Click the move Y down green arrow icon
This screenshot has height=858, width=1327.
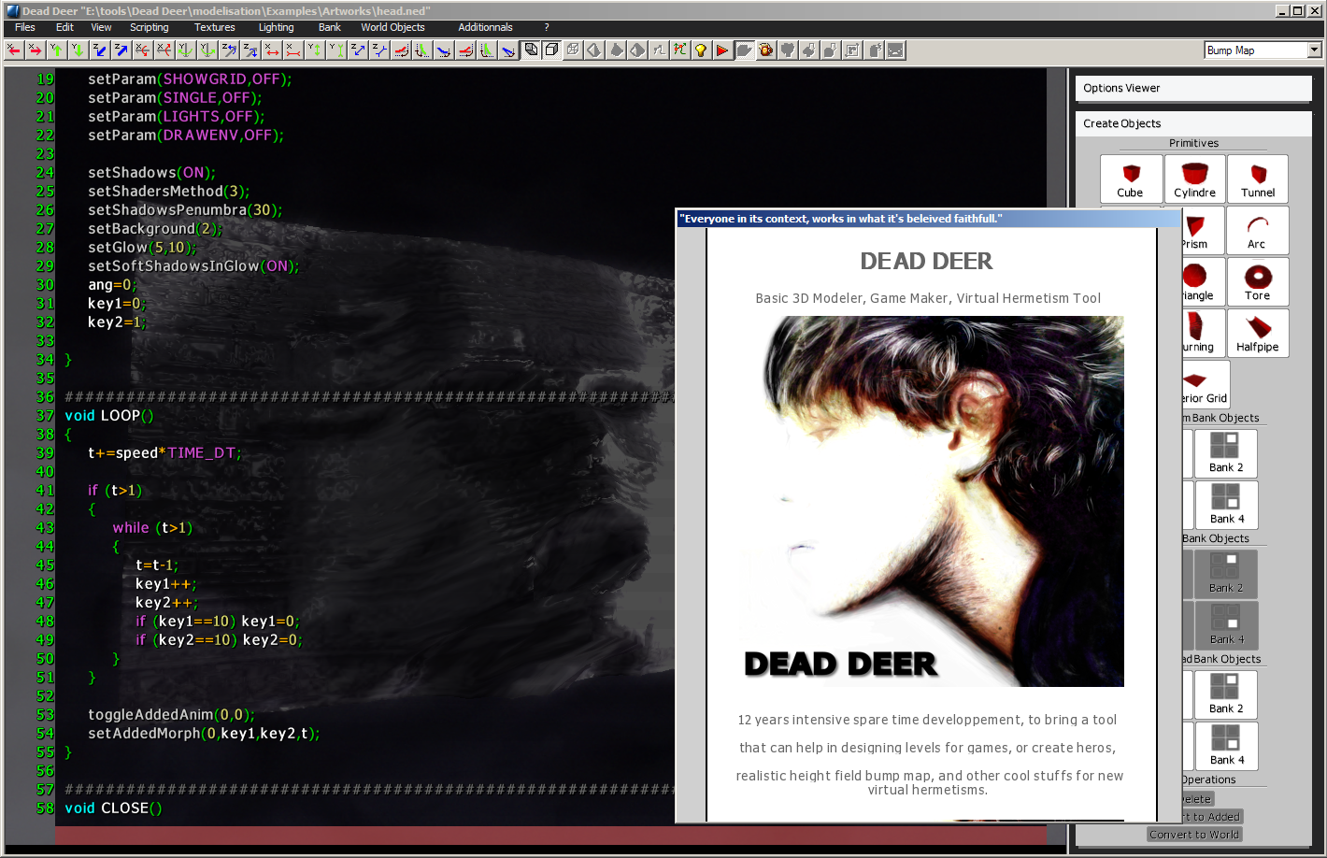(x=78, y=50)
